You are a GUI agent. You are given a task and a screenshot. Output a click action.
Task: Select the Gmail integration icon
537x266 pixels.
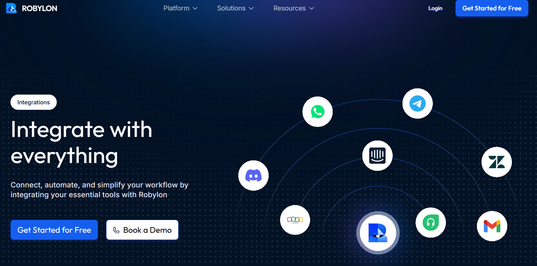click(492, 226)
